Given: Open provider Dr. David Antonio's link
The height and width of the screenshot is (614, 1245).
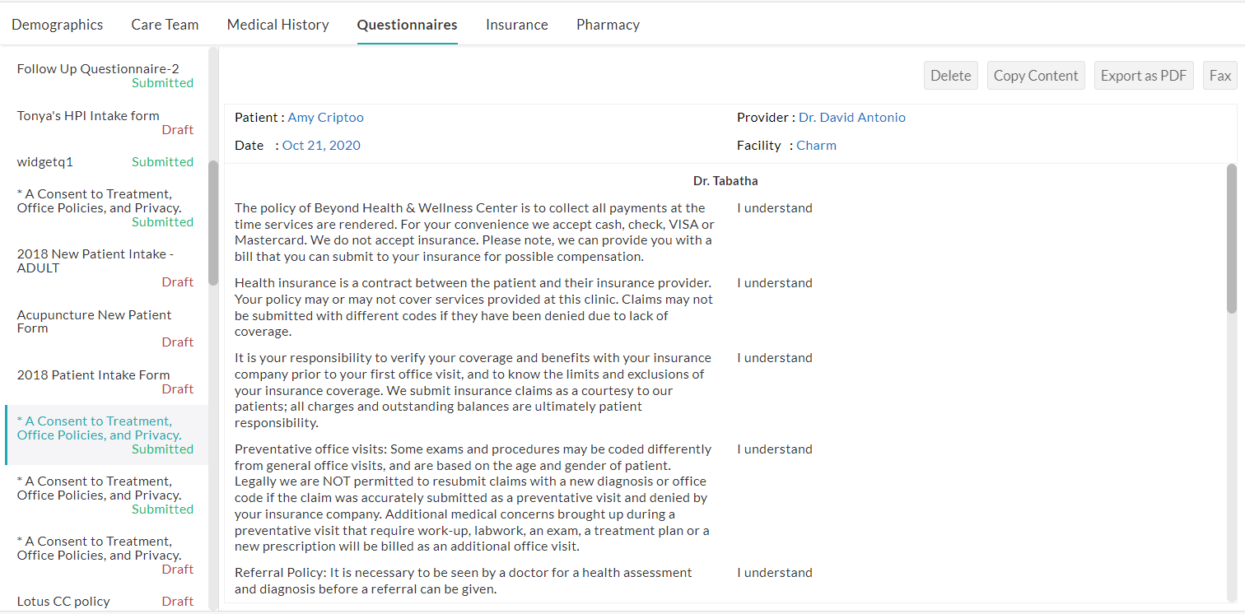Looking at the screenshot, I should click(x=851, y=117).
